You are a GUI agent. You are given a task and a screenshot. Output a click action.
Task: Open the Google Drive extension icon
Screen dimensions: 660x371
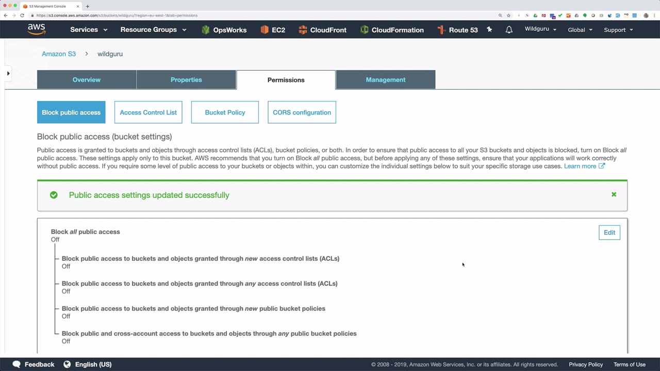click(535, 15)
